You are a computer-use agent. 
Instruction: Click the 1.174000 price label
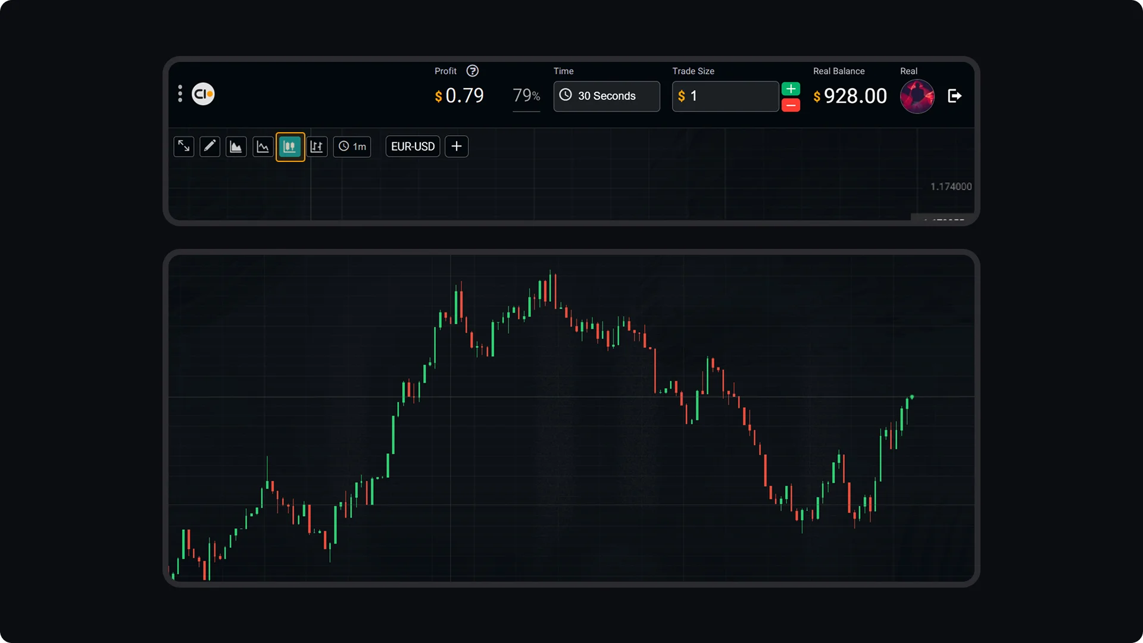[951, 186]
